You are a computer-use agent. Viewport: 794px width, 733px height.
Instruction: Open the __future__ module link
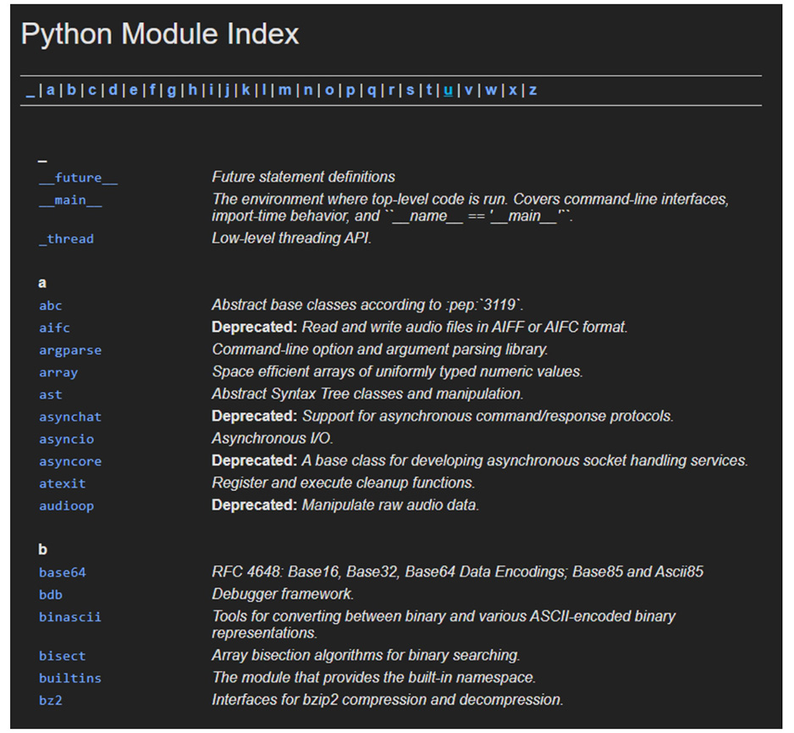[x=79, y=178]
